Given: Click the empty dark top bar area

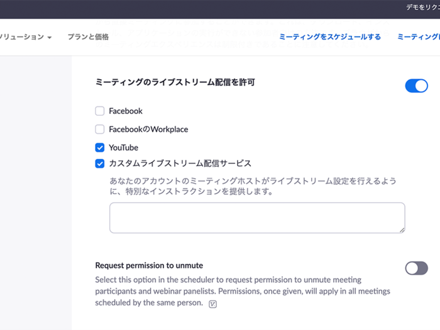Looking at the screenshot, I should pyautogui.click(x=189, y=9).
